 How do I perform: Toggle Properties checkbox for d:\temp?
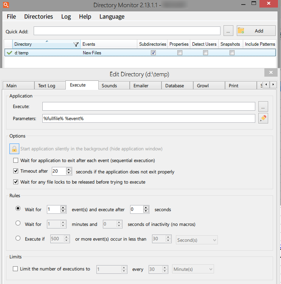pos(180,53)
